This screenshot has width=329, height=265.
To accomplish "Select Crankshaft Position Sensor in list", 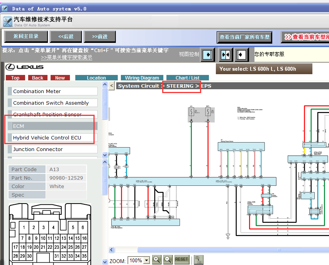I will [53, 114].
